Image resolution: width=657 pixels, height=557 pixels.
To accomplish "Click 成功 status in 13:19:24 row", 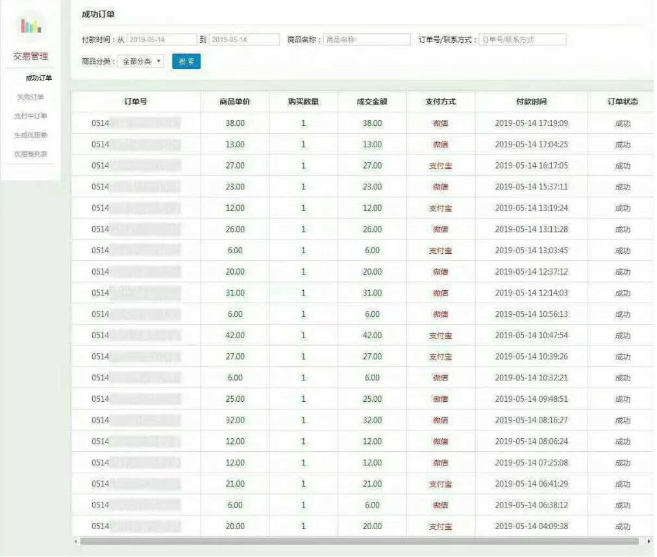I will click(623, 208).
